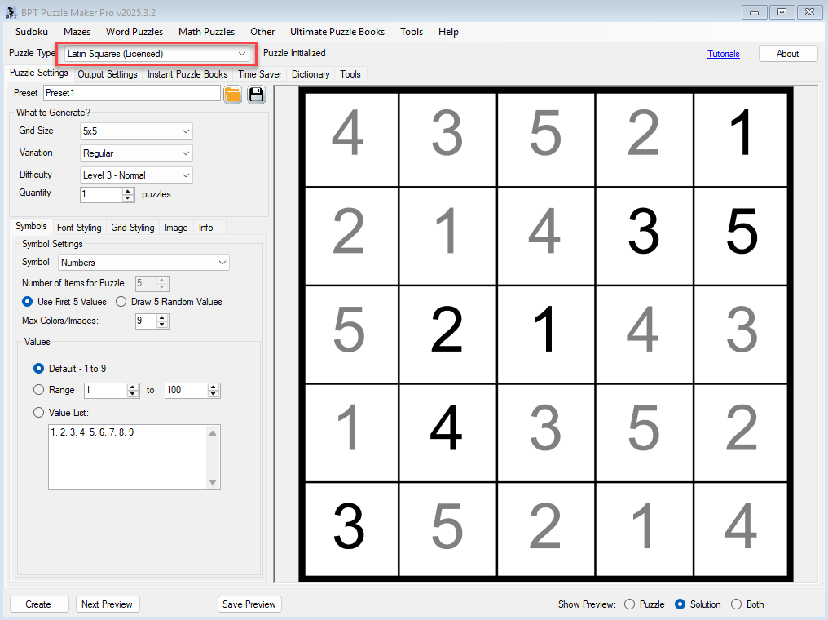Image resolution: width=828 pixels, height=620 pixels.
Task: Open the Puzzle Type dropdown
Action: pos(156,54)
